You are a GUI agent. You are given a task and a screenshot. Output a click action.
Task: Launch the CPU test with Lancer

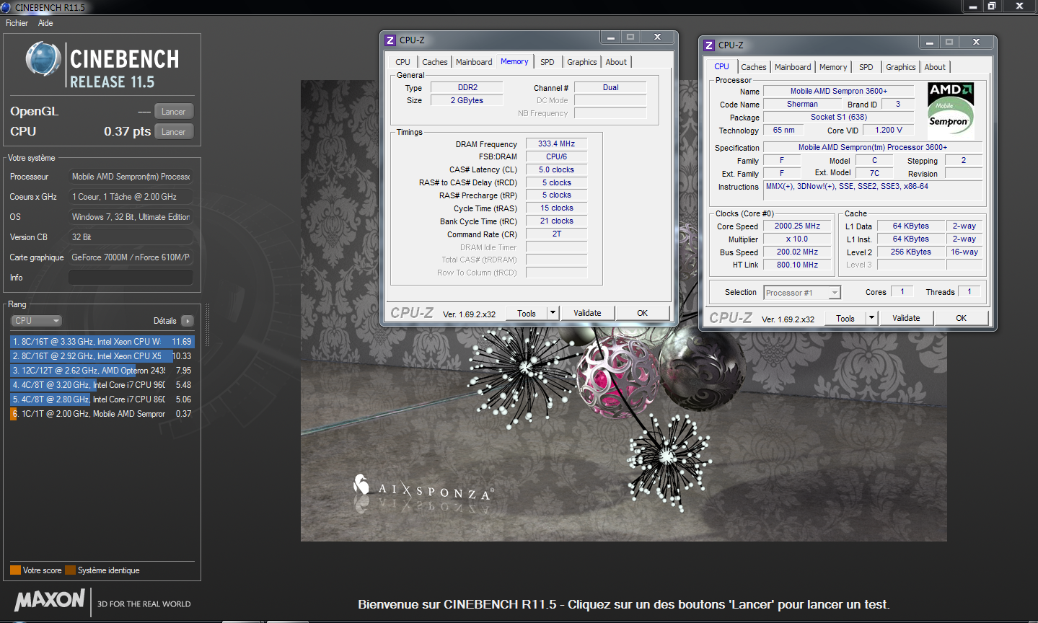[174, 132]
